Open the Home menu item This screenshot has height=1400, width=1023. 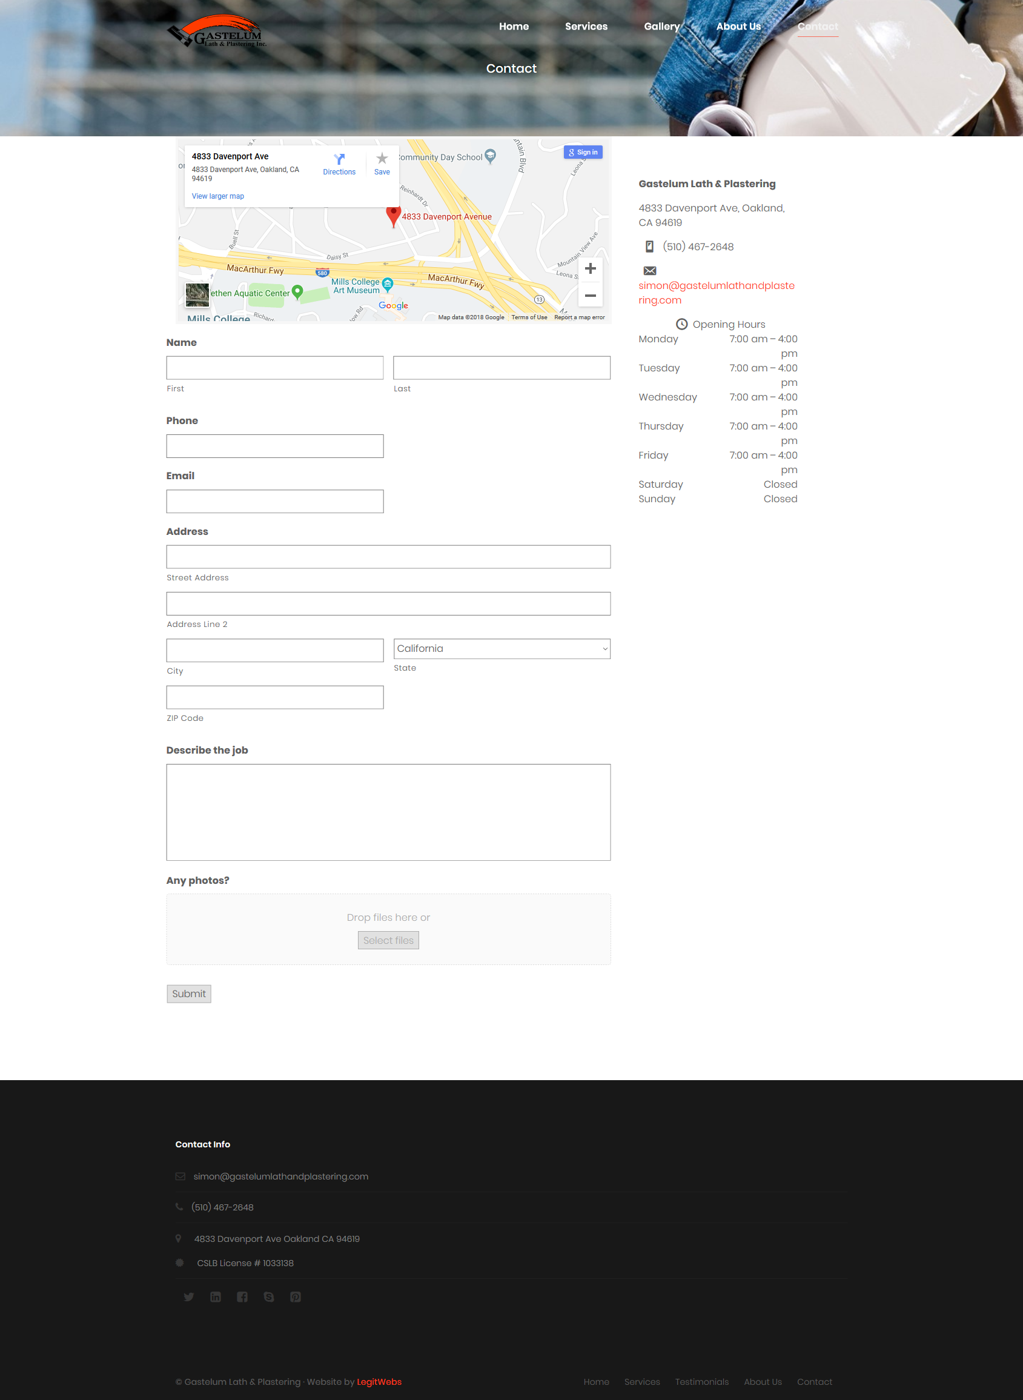pyautogui.click(x=514, y=26)
